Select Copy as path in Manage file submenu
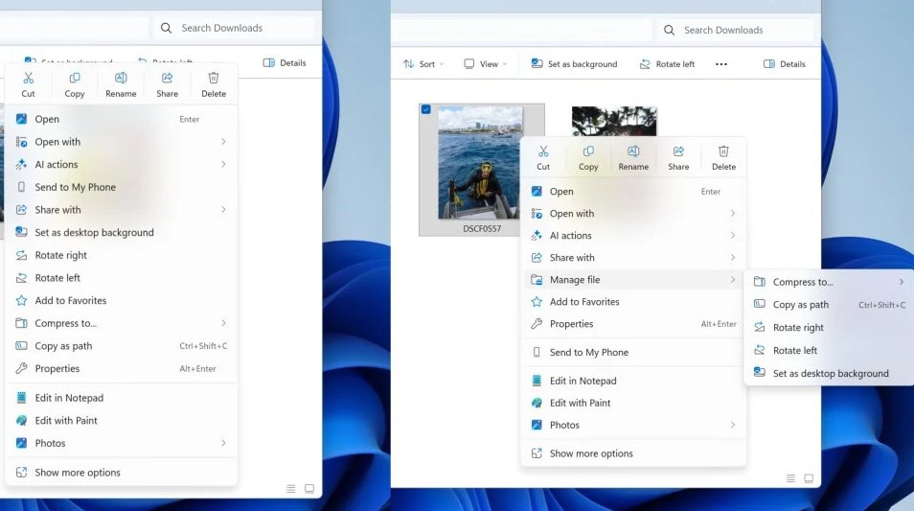Screen dimensions: 914x511 [830, 305]
